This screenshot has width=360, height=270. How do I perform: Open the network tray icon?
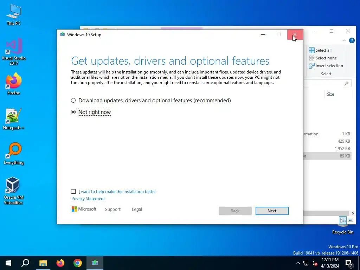tap(306, 263)
